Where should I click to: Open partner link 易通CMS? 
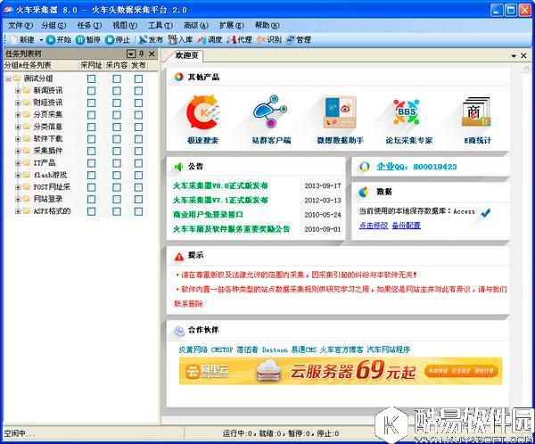click(304, 349)
